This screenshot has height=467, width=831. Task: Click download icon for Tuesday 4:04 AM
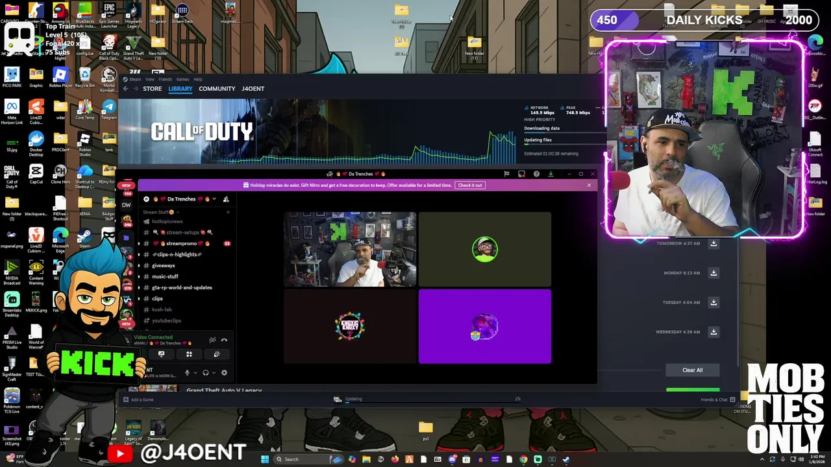[713, 302]
